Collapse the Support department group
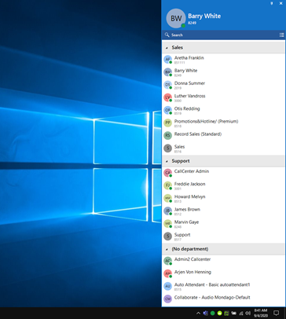The image size is (286, 319). (x=167, y=161)
